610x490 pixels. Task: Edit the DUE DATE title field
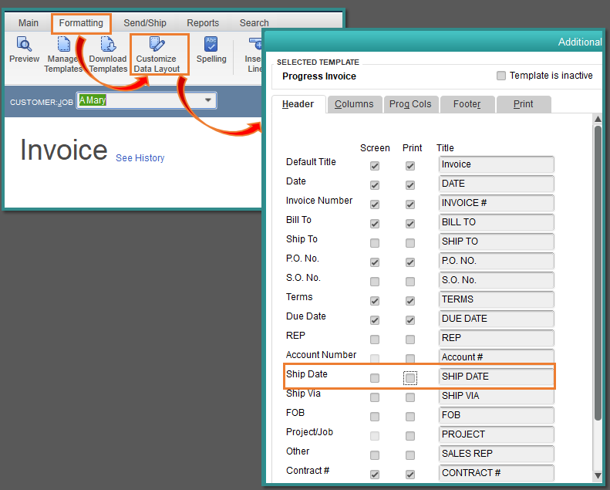point(497,319)
